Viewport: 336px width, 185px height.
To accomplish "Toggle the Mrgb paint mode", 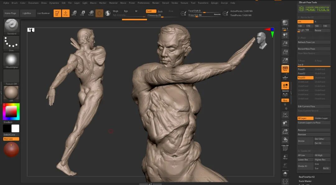I will tap(115, 11).
